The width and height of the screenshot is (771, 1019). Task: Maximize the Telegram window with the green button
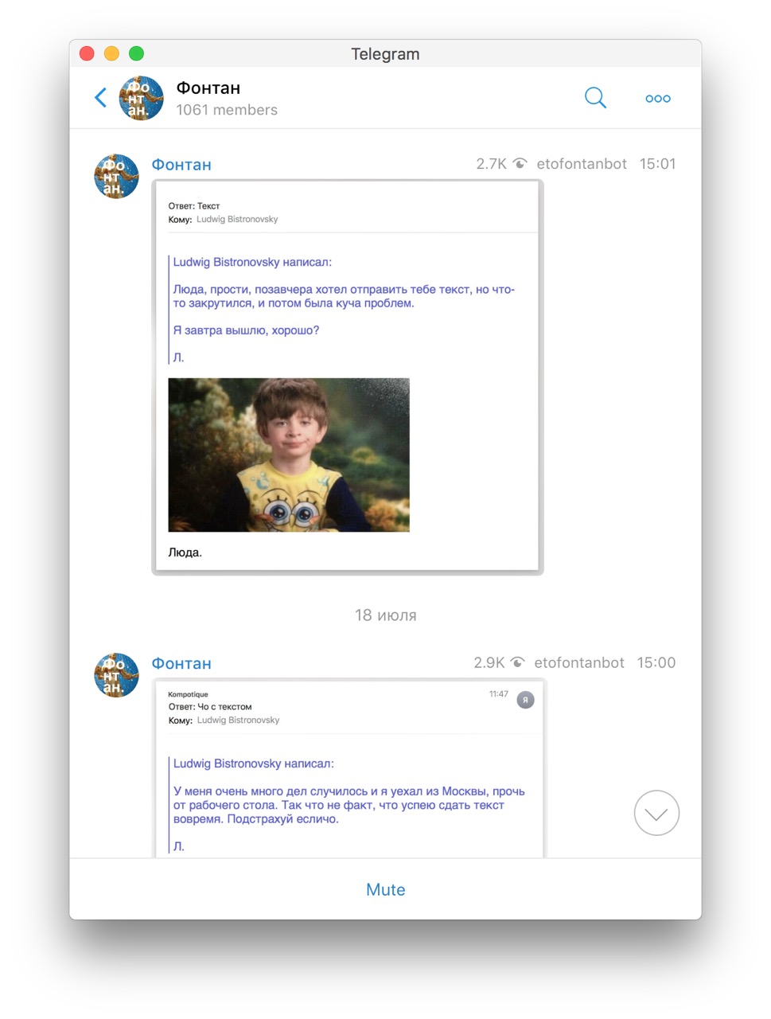click(x=136, y=53)
